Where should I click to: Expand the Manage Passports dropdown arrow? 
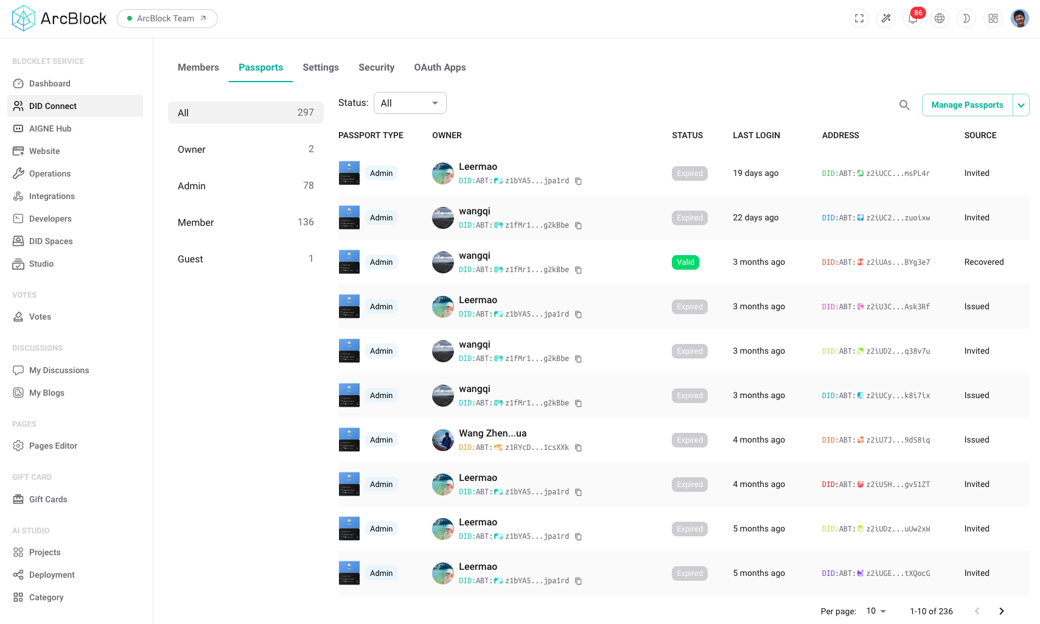pyautogui.click(x=1021, y=105)
